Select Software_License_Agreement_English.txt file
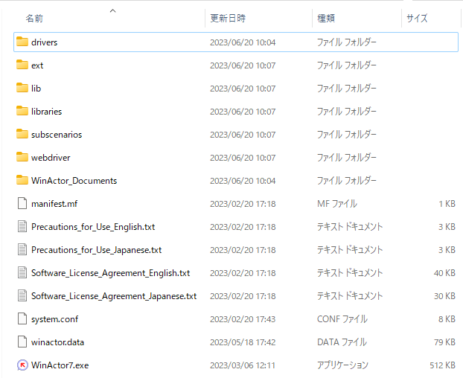 pyautogui.click(x=110, y=273)
